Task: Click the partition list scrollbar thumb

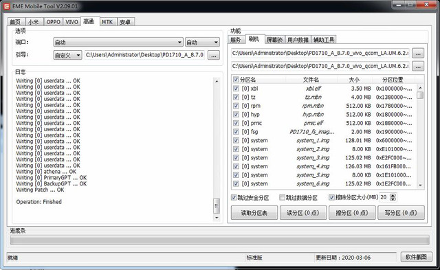Action: coord(420,95)
